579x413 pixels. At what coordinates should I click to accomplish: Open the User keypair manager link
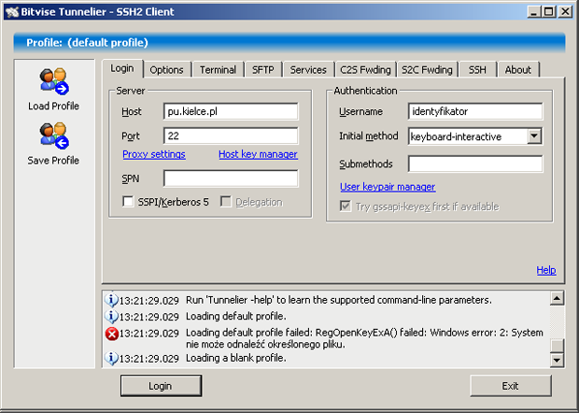point(387,187)
